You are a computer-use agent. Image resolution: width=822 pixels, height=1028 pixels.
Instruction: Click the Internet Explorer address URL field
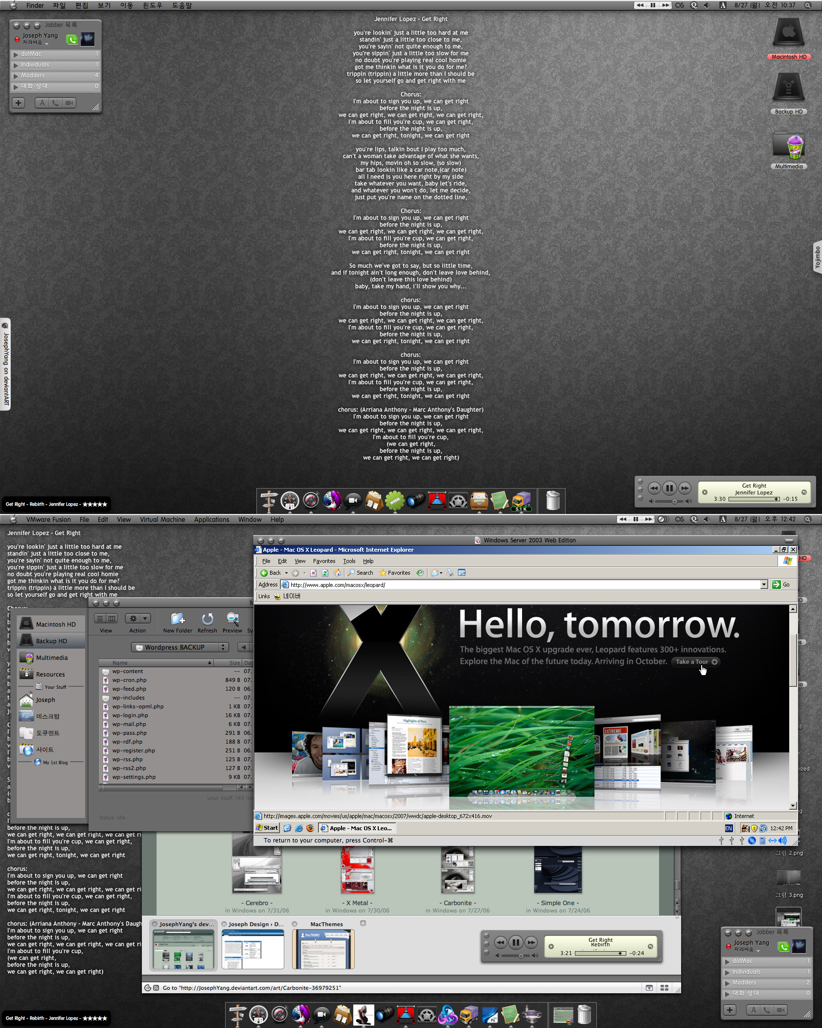pyautogui.click(x=521, y=584)
